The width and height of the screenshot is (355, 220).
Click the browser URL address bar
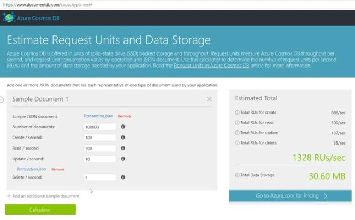coord(177,4)
